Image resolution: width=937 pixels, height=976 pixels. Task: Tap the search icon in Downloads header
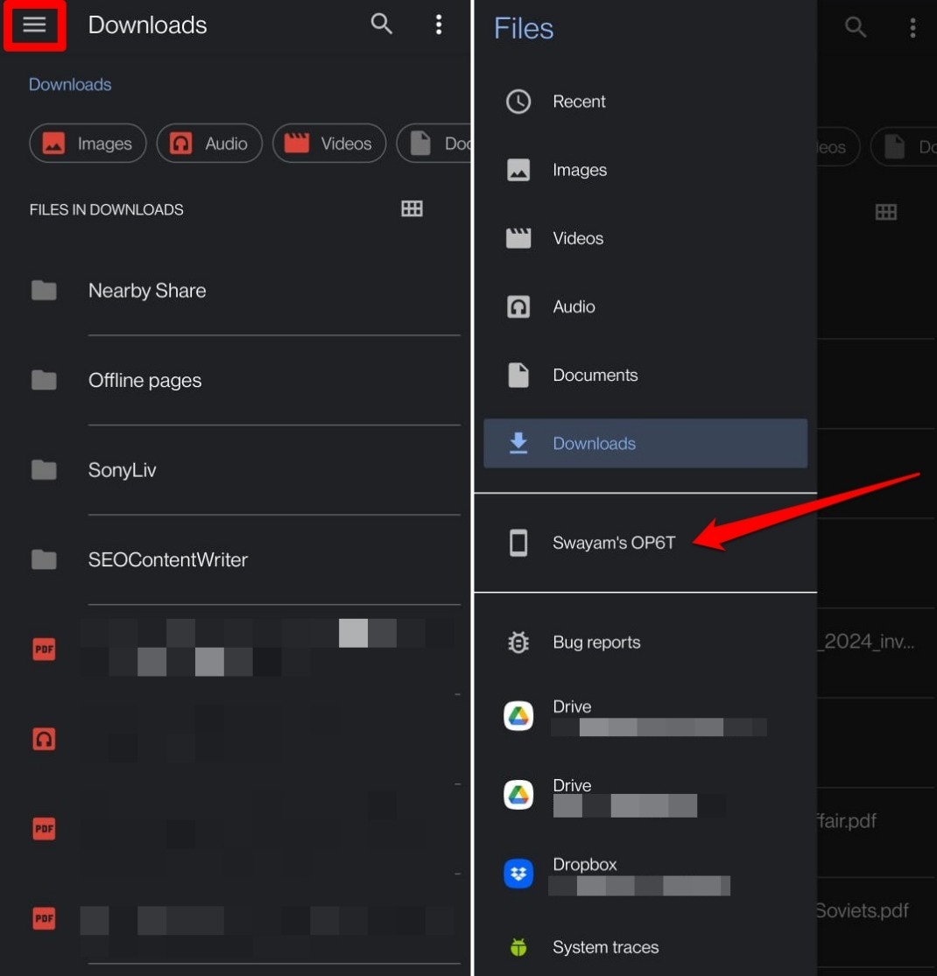381,25
